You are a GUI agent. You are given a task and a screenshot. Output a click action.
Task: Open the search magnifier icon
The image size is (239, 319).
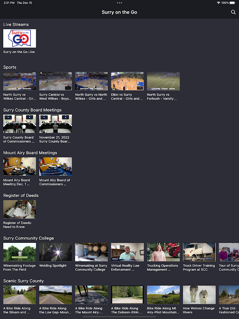[233, 12]
